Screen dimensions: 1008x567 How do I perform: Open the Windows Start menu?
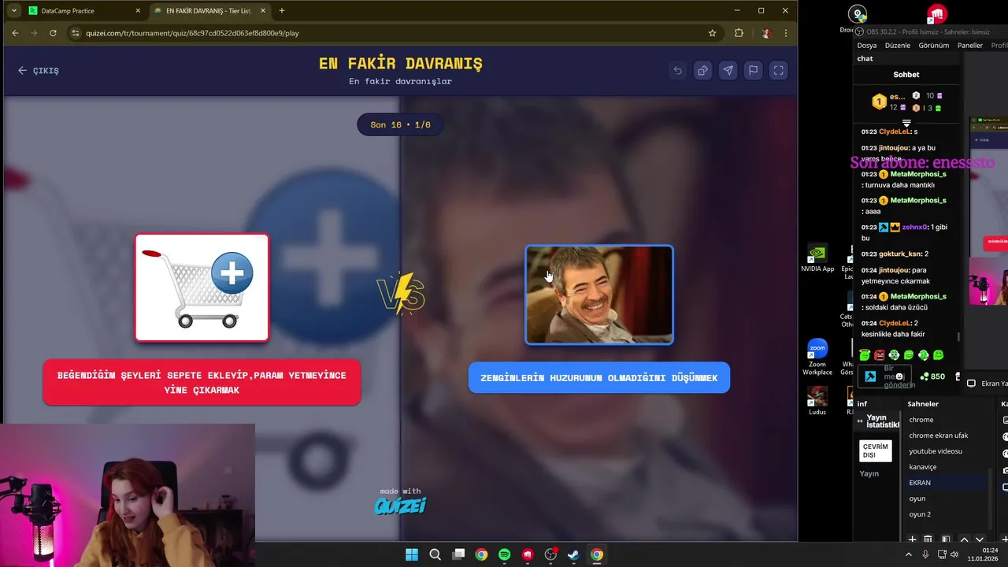[x=412, y=554]
